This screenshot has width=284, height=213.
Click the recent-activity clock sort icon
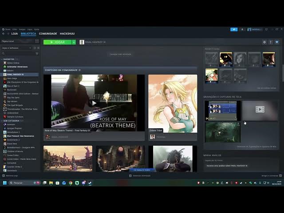35,48
